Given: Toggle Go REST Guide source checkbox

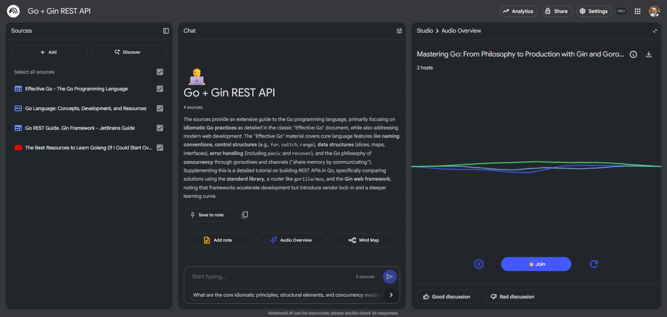Looking at the screenshot, I should 160,128.
